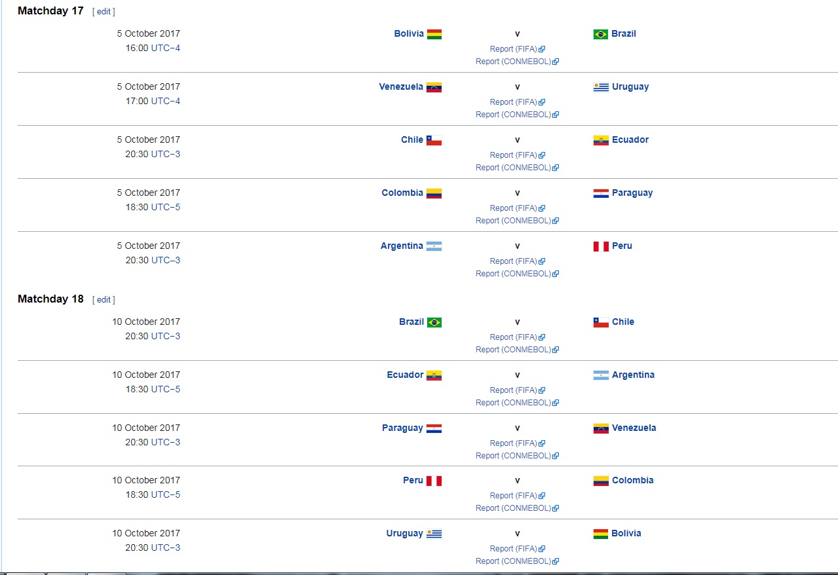
Task: Click Uruguay flag icon in Venezuela match
Action: point(601,87)
